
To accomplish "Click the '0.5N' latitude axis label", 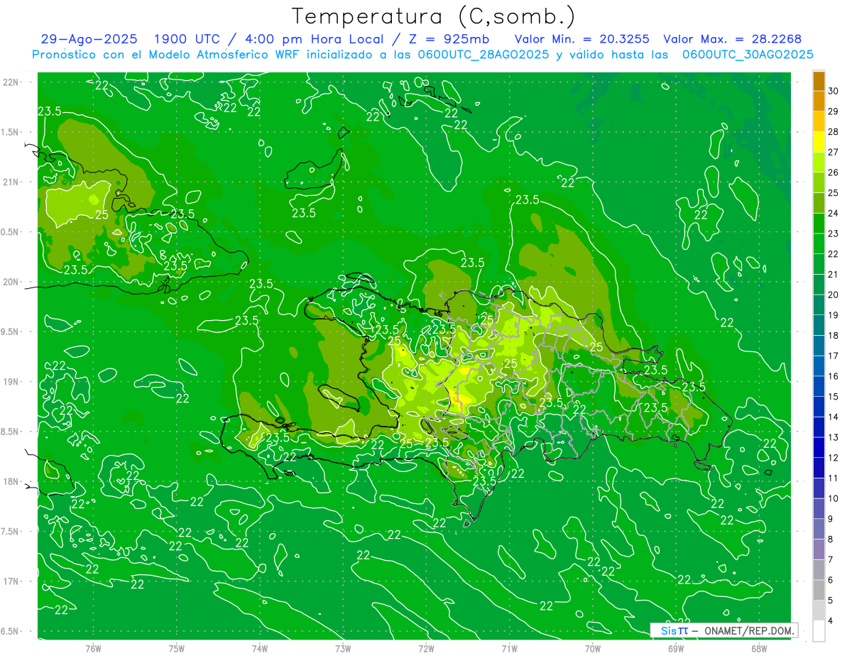I will tap(11, 232).
